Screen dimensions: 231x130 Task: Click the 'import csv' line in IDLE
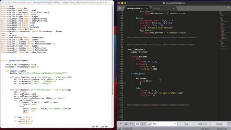(6, 33)
